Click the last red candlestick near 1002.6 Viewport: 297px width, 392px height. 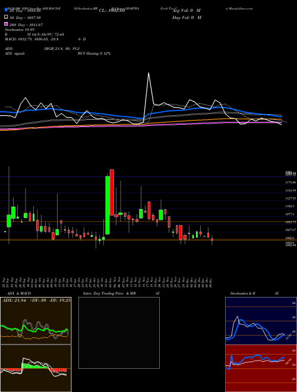(212, 239)
